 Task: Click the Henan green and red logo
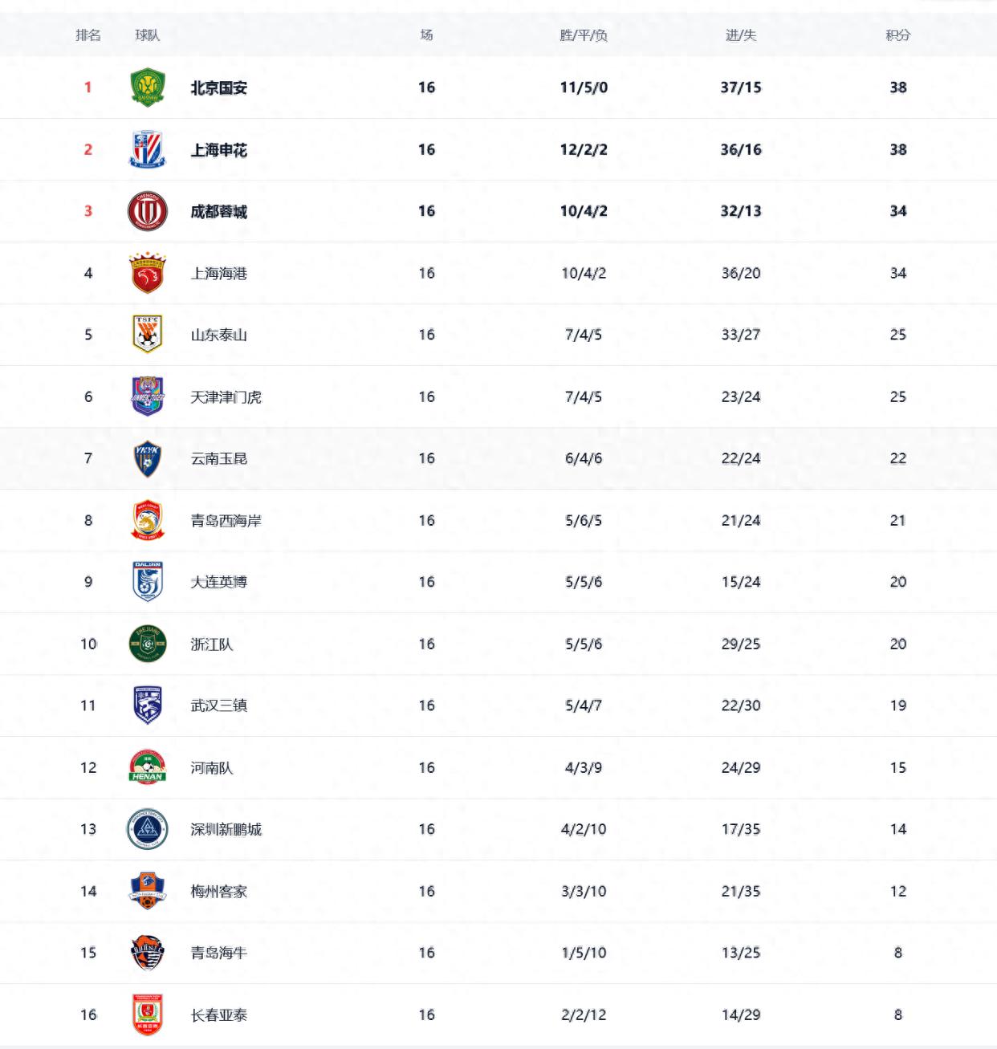148,767
